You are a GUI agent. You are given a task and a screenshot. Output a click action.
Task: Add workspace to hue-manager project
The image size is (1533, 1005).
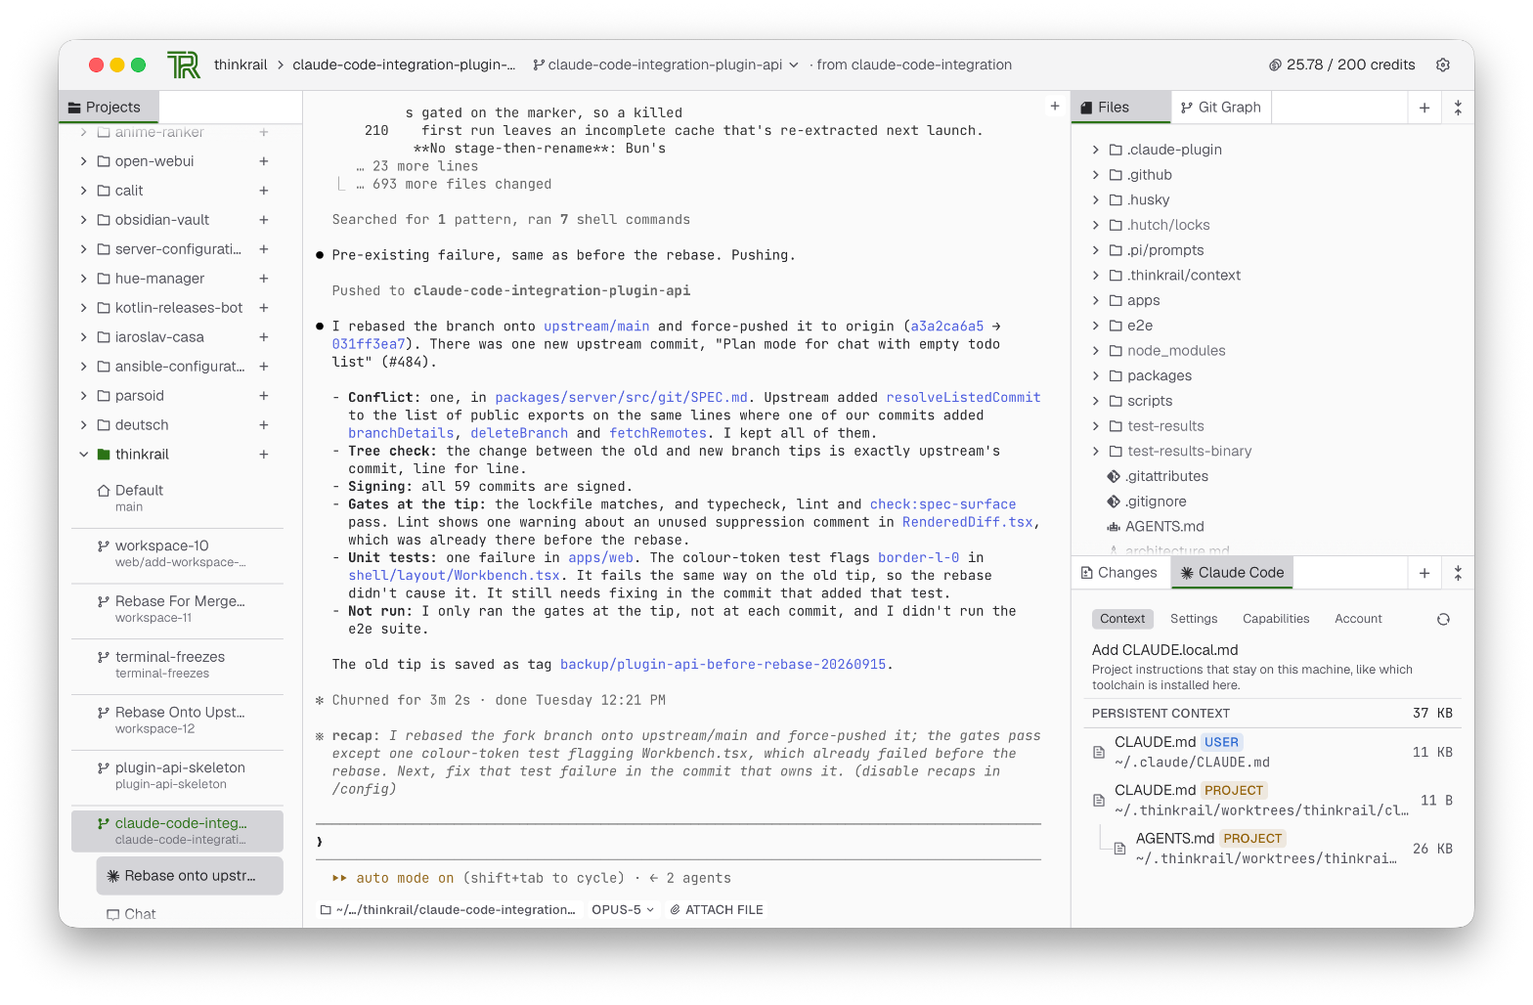(264, 279)
